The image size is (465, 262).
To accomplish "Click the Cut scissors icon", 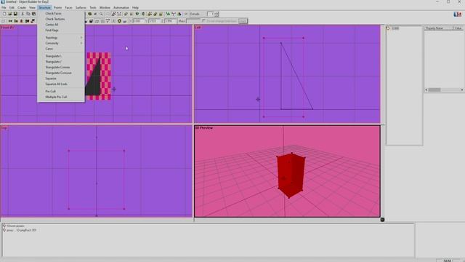I will tap(23, 14).
